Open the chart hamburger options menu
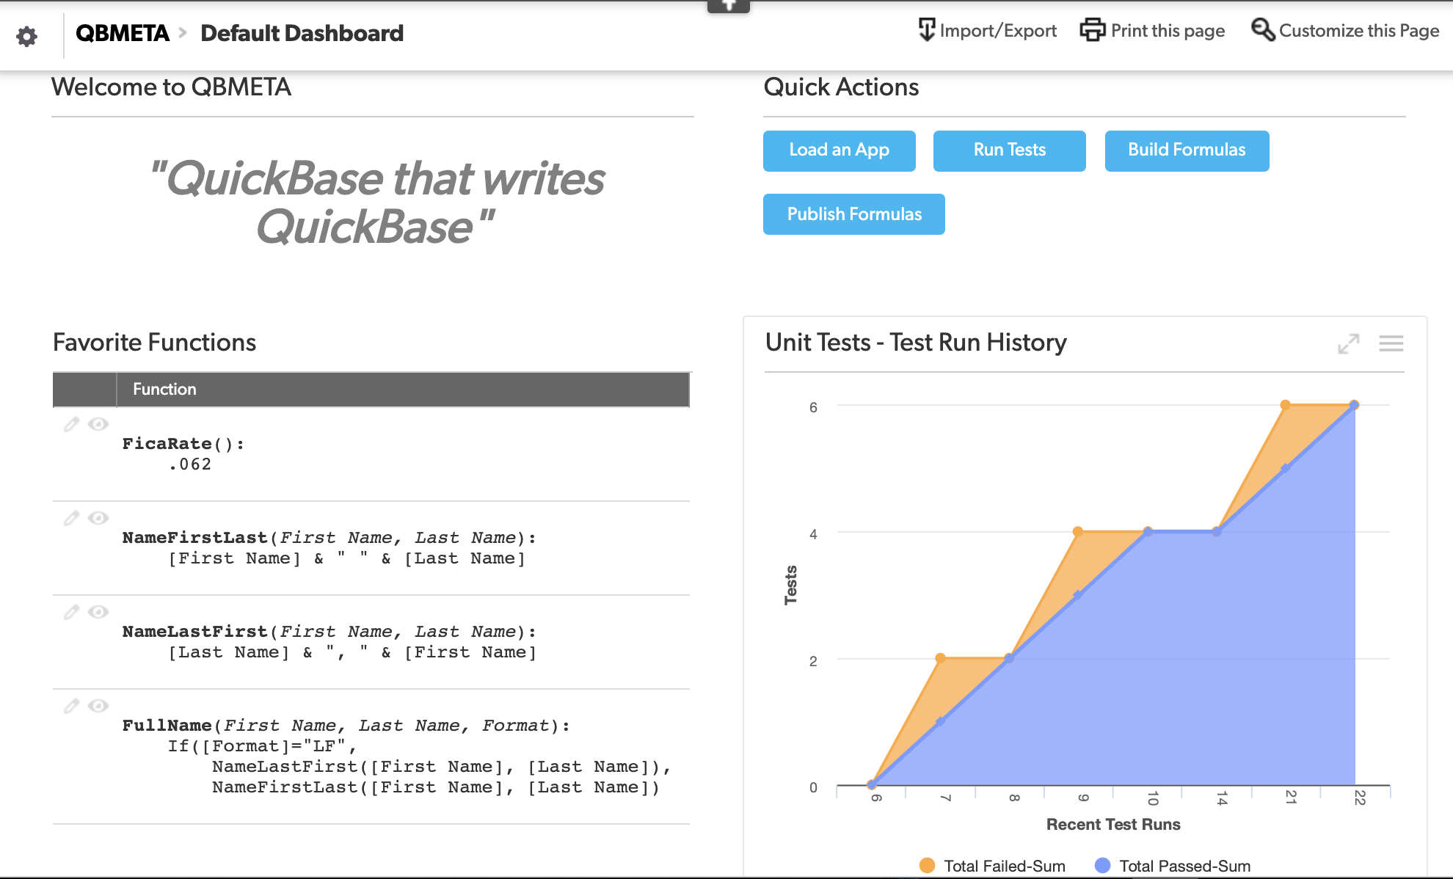 [1391, 343]
